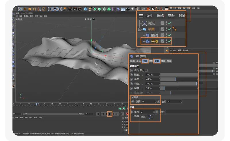Collapse the 高级 section
This screenshot has height=141, width=230.
pos(132,97)
